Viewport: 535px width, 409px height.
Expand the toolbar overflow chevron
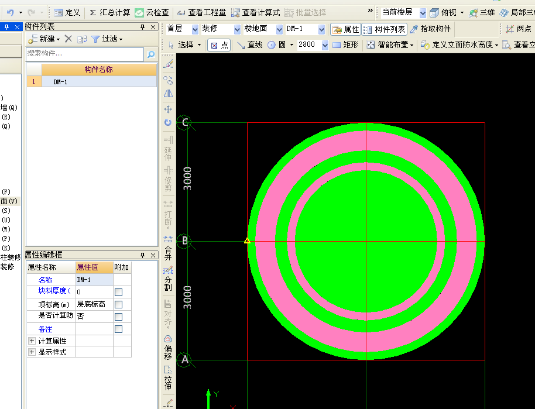click(370, 11)
